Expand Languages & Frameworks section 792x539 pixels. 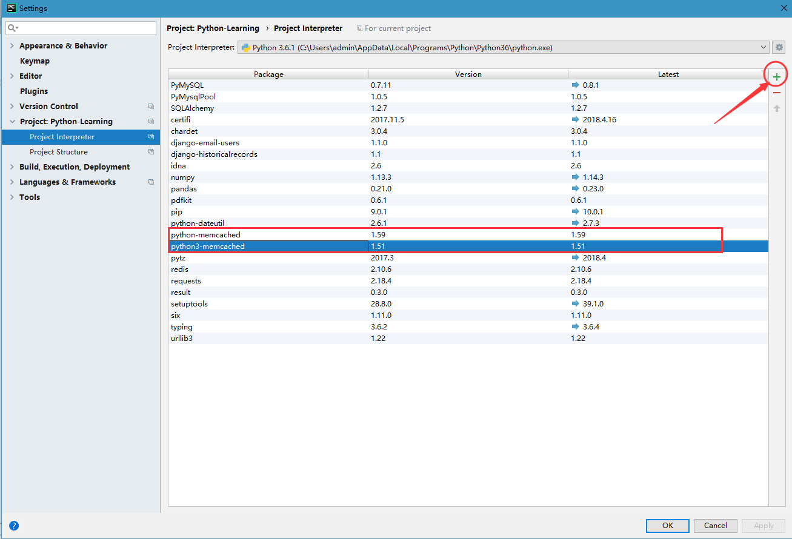click(12, 182)
